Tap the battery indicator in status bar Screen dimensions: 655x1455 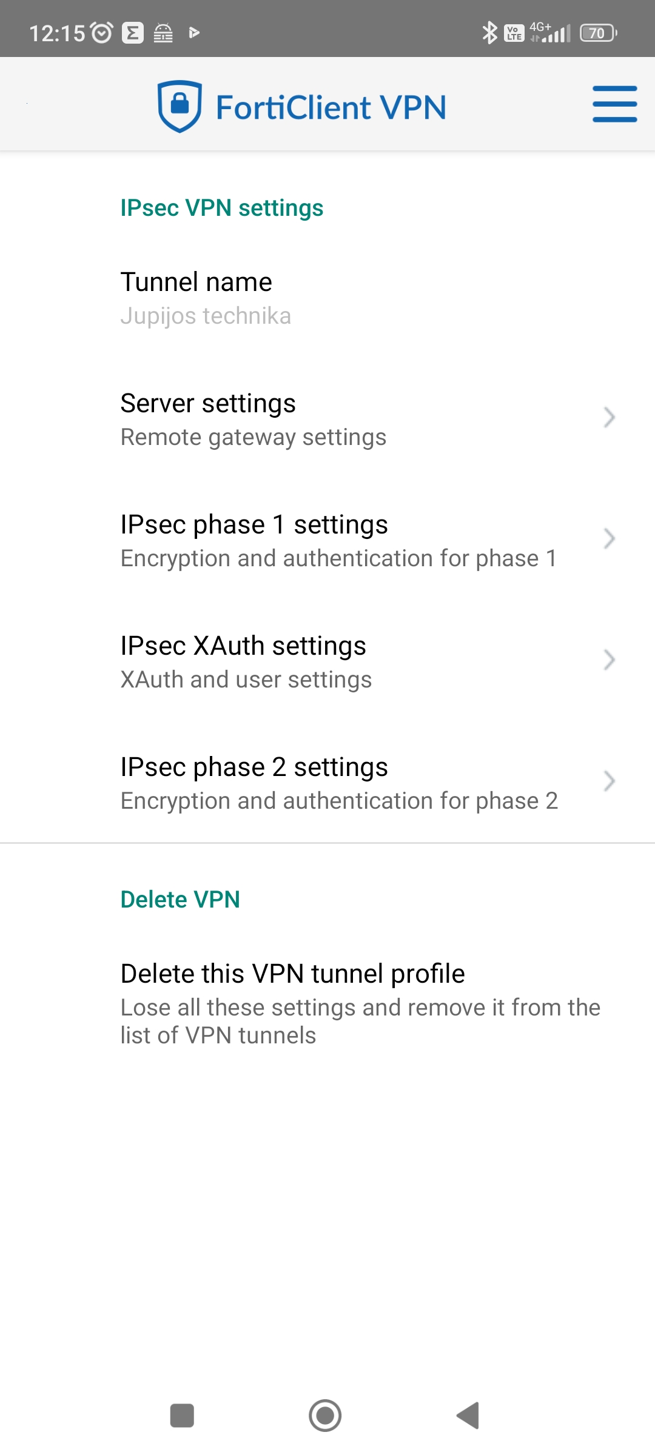pyautogui.click(x=598, y=33)
